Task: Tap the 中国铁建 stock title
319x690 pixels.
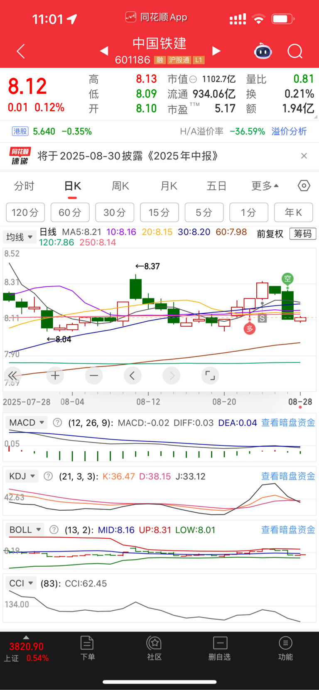Action: tap(159, 43)
